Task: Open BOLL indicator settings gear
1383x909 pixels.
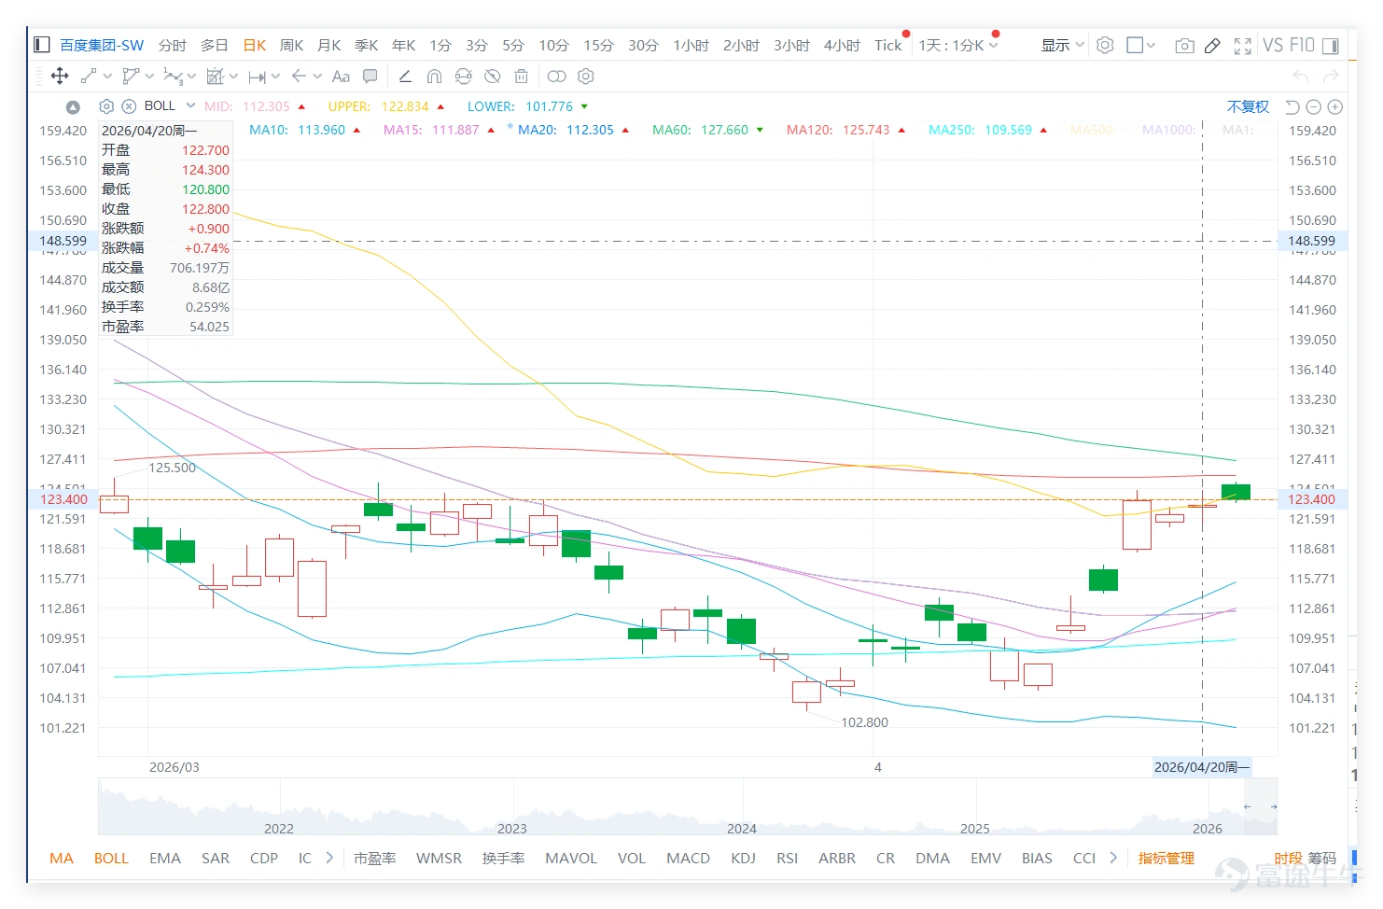Action: [x=106, y=106]
